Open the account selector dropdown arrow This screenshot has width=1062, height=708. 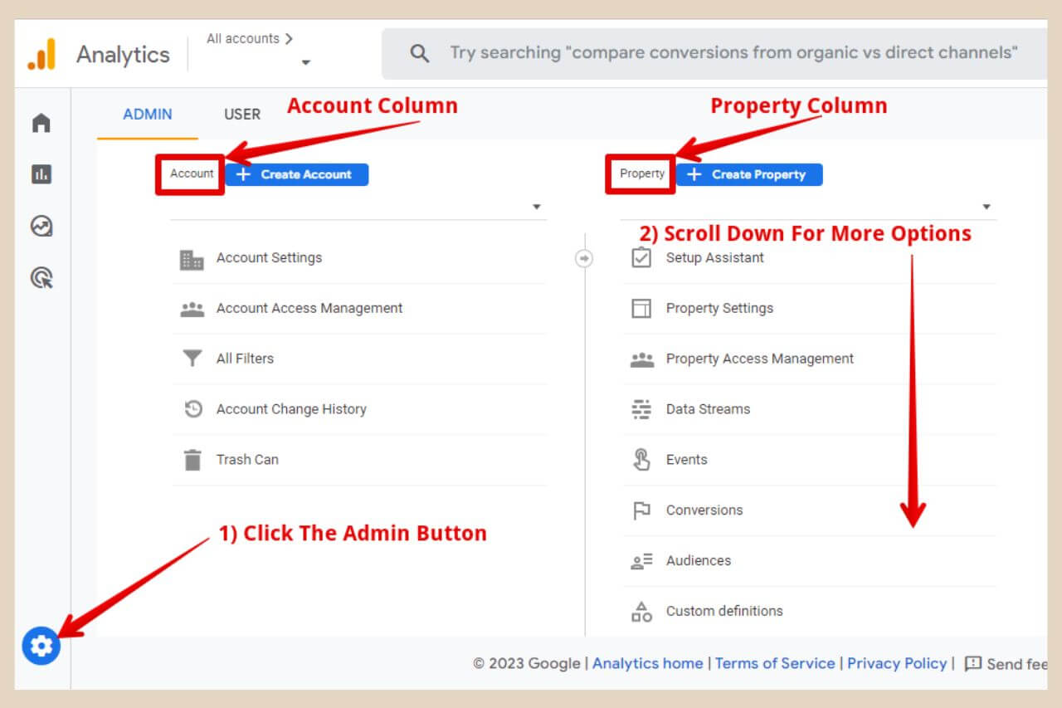tap(537, 206)
